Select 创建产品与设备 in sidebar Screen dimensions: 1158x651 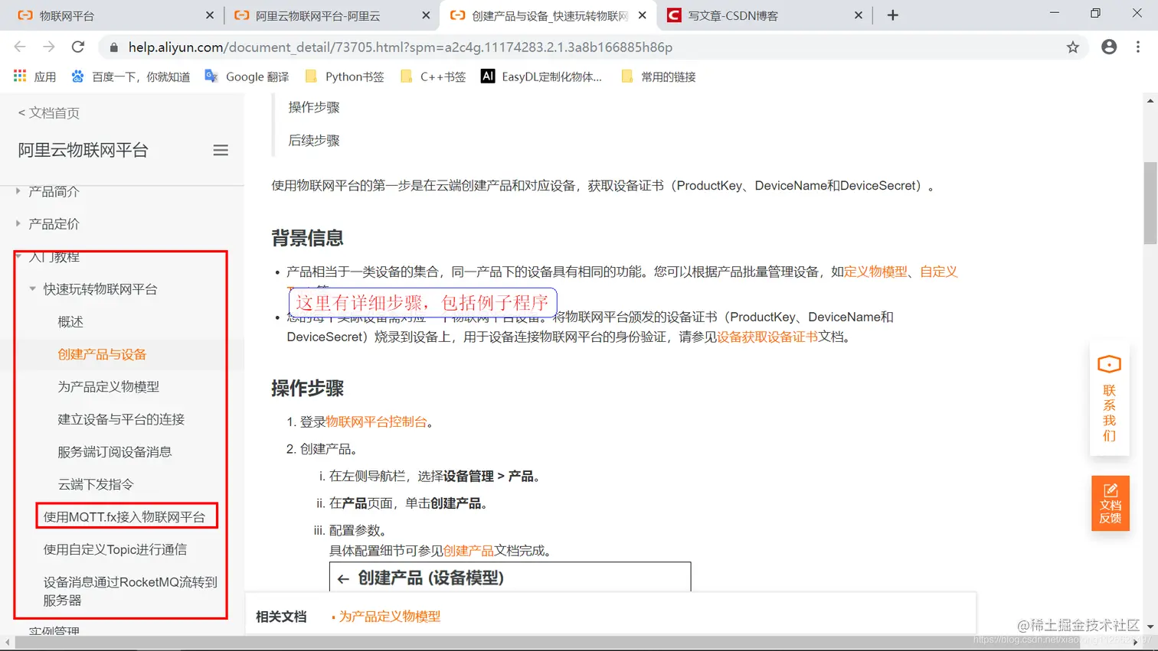[102, 354]
